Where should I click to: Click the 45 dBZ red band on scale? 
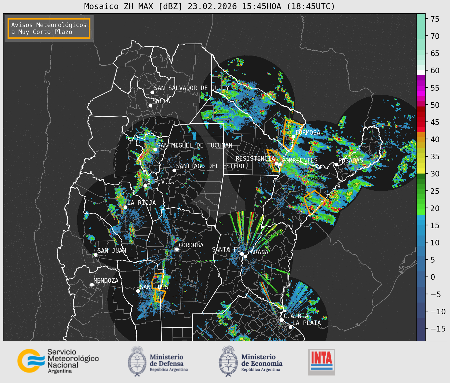point(421,122)
